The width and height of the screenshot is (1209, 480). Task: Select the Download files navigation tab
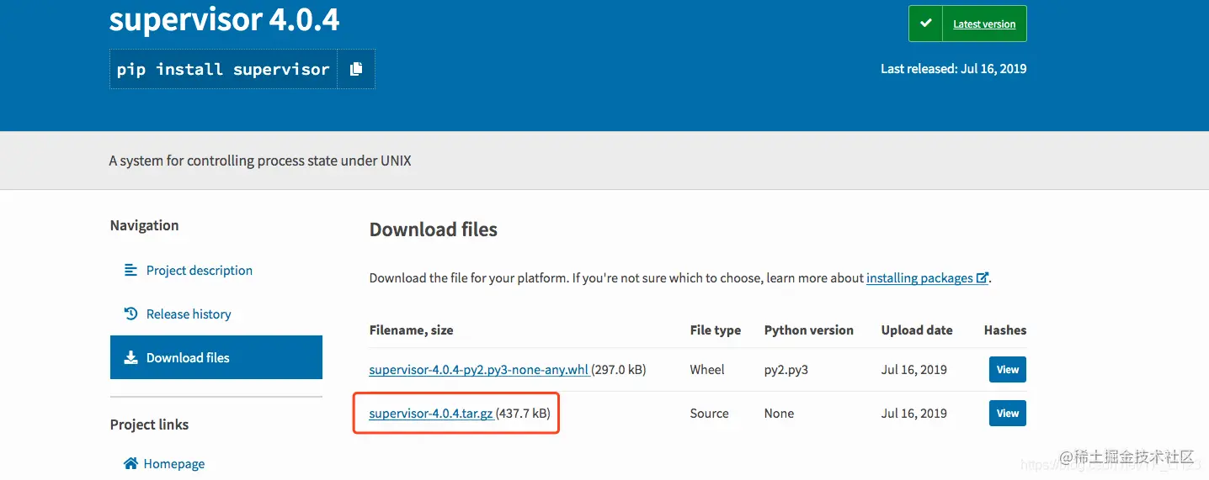(216, 357)
